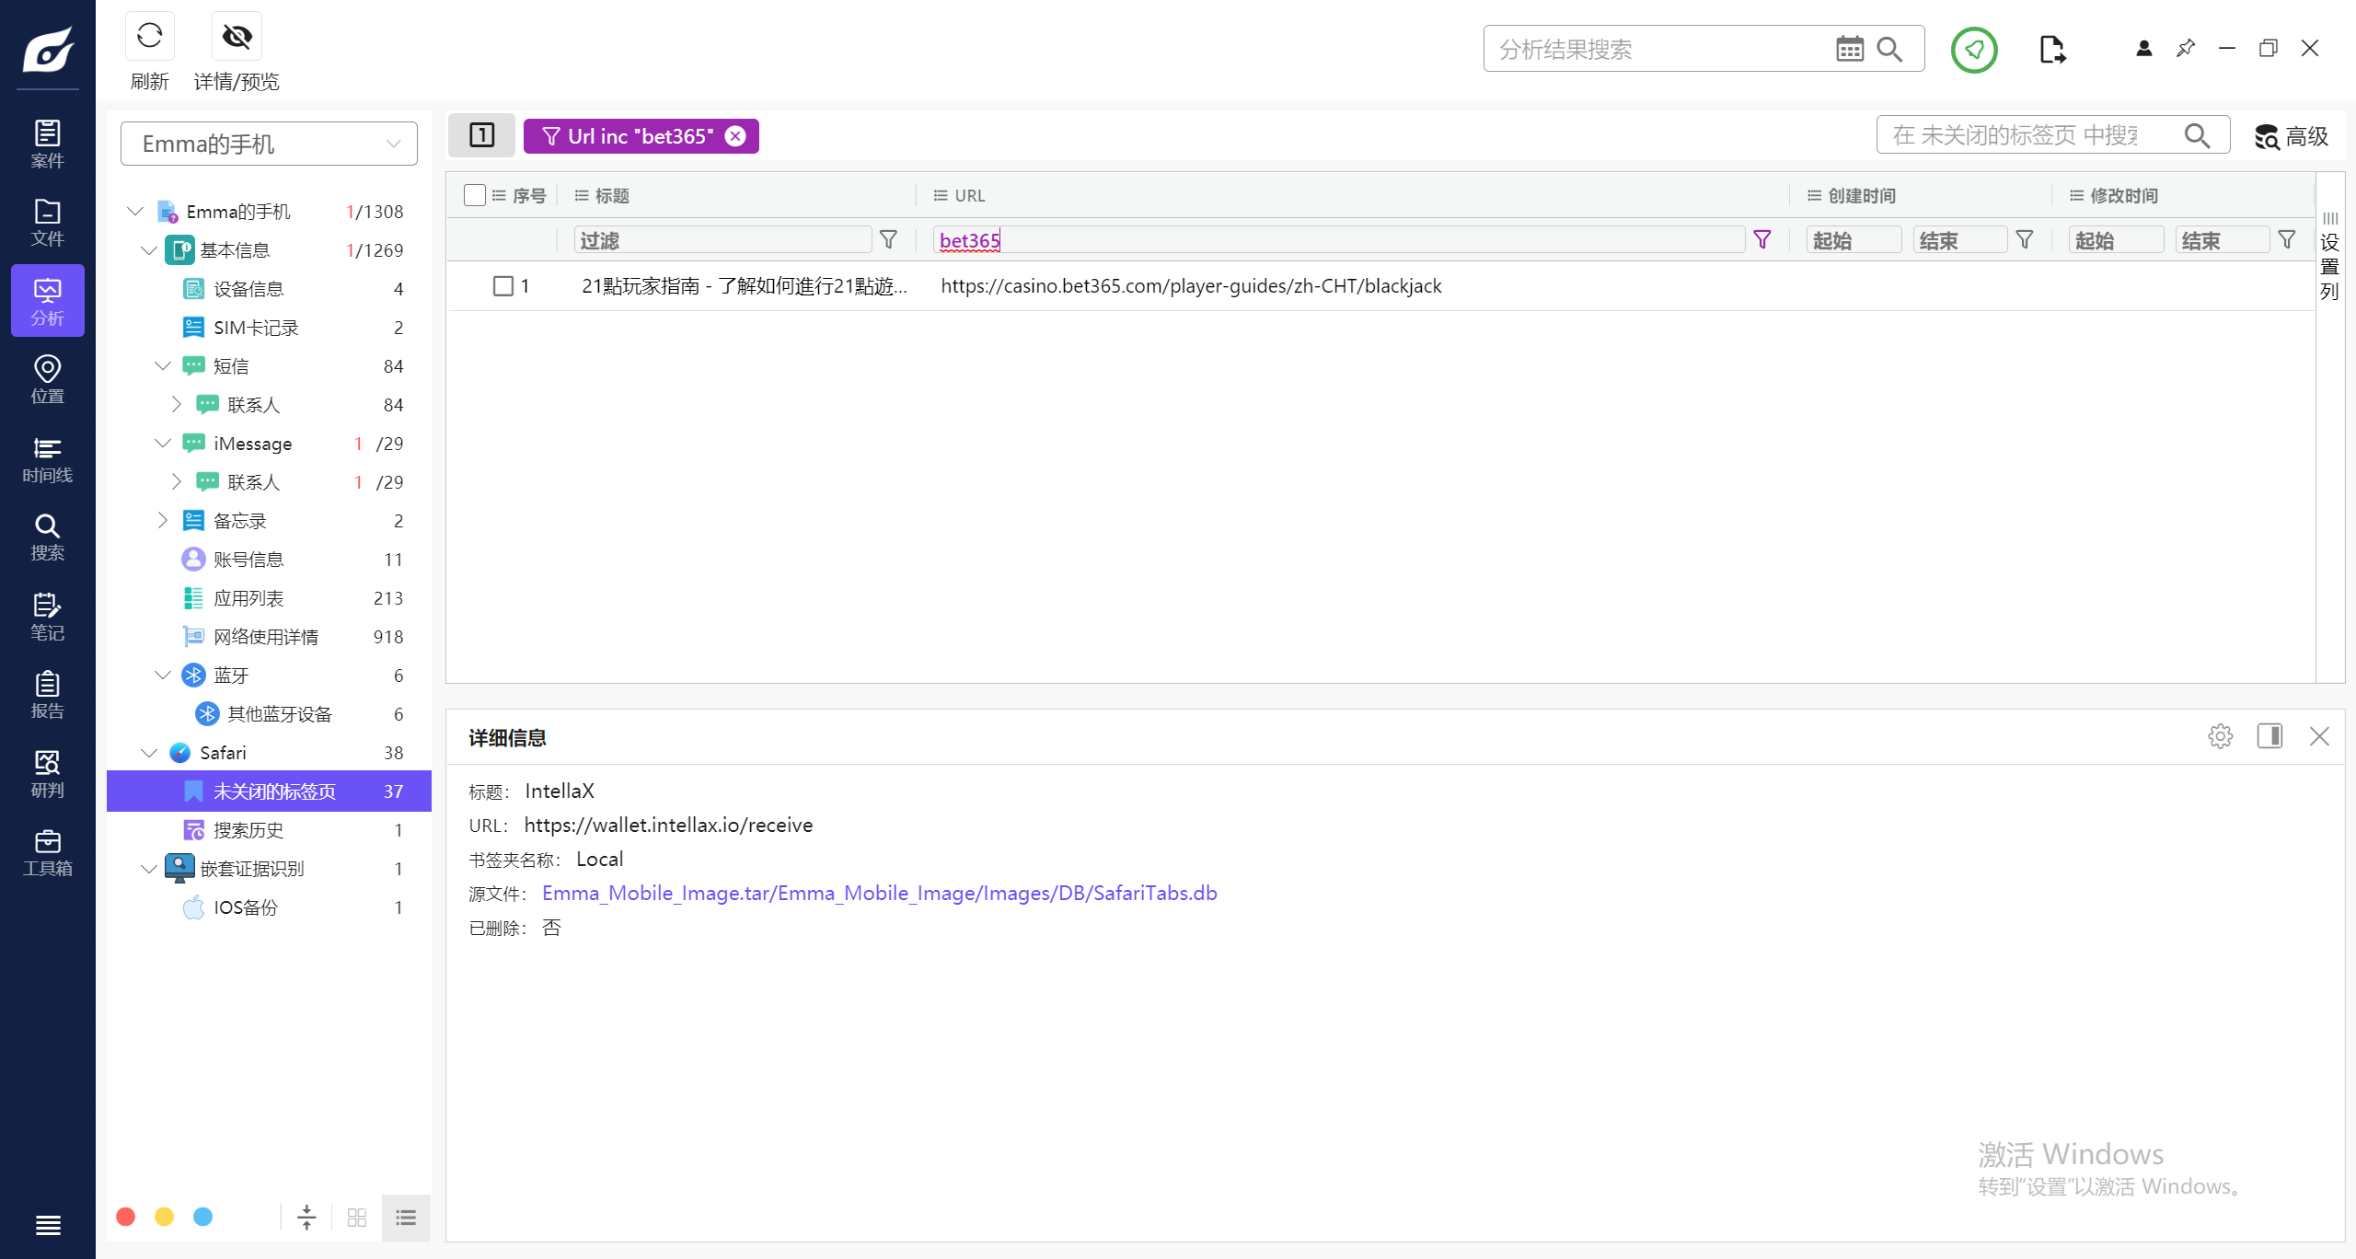
Task: Click settings gear in 详细信息 panel
Action: 2220,736
